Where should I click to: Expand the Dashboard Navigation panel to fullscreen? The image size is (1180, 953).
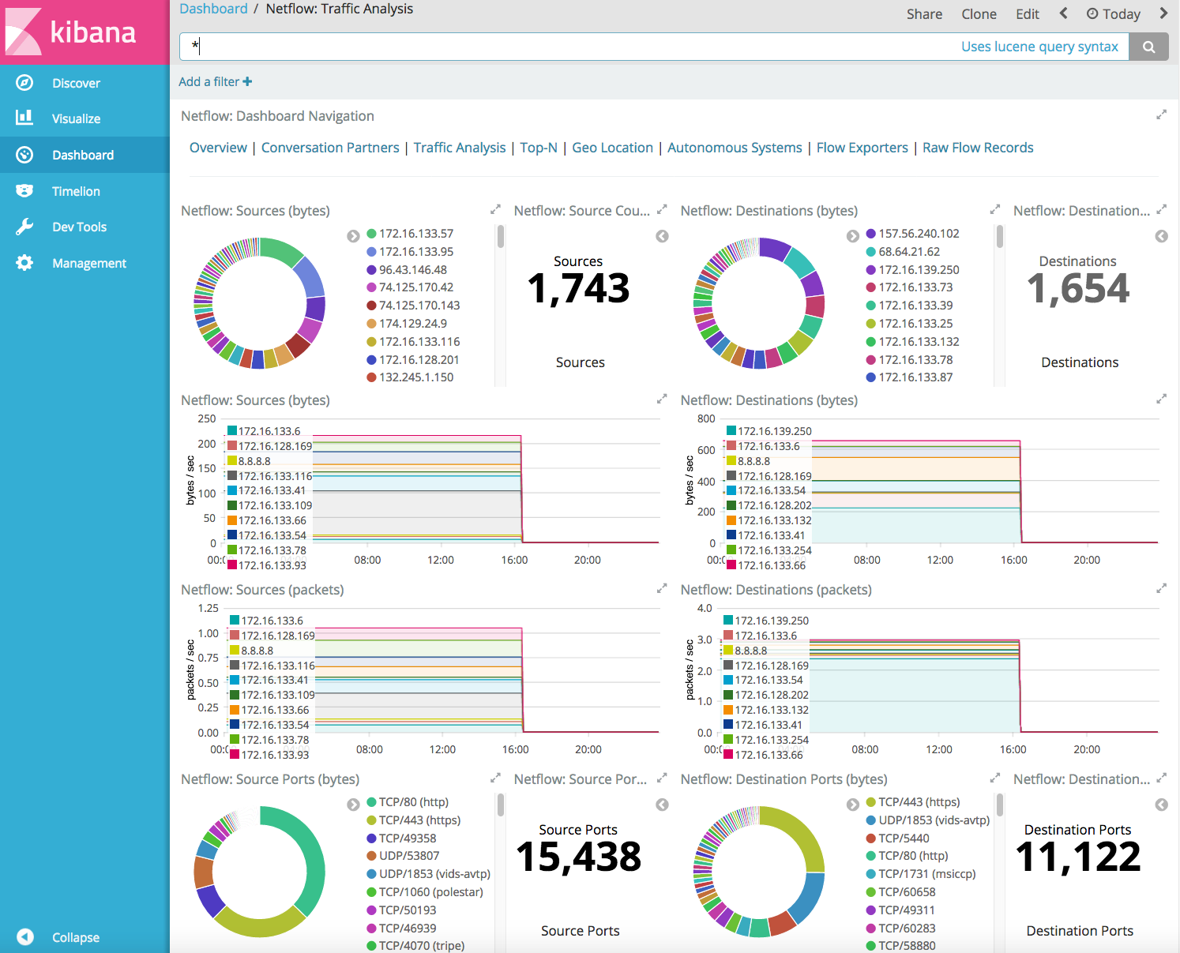coord(1161,115)
